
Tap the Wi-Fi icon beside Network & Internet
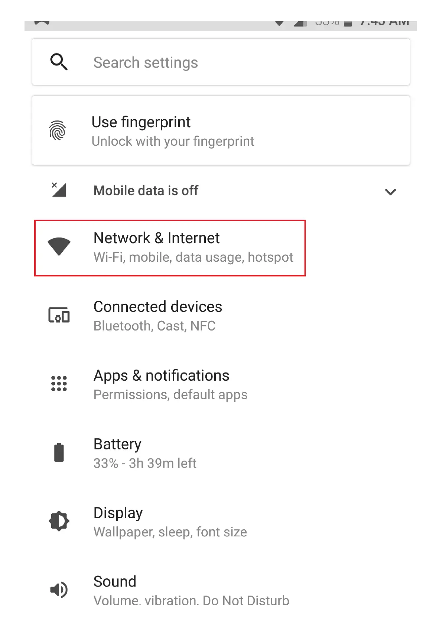(x=59, y=246)
